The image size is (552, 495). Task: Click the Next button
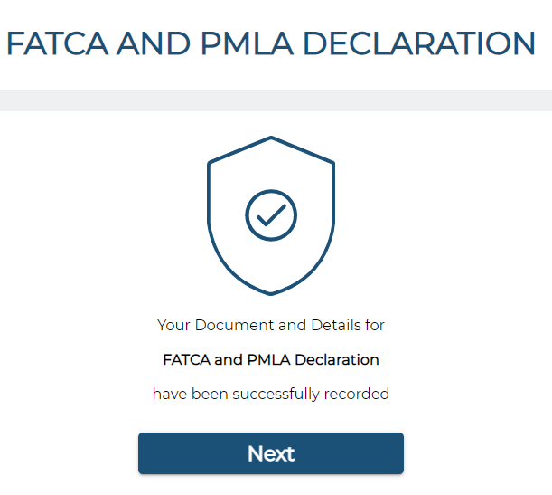271,453
